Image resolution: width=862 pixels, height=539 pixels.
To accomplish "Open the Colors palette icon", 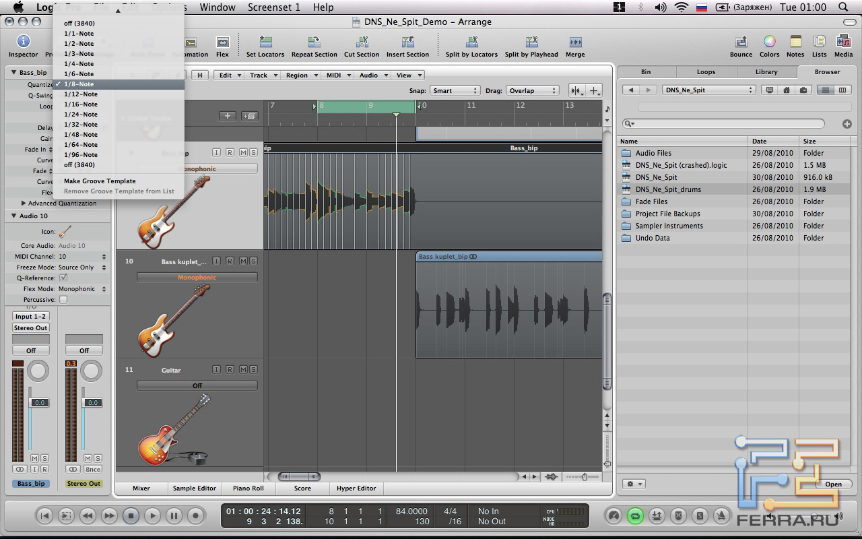I will click(769, 42).
